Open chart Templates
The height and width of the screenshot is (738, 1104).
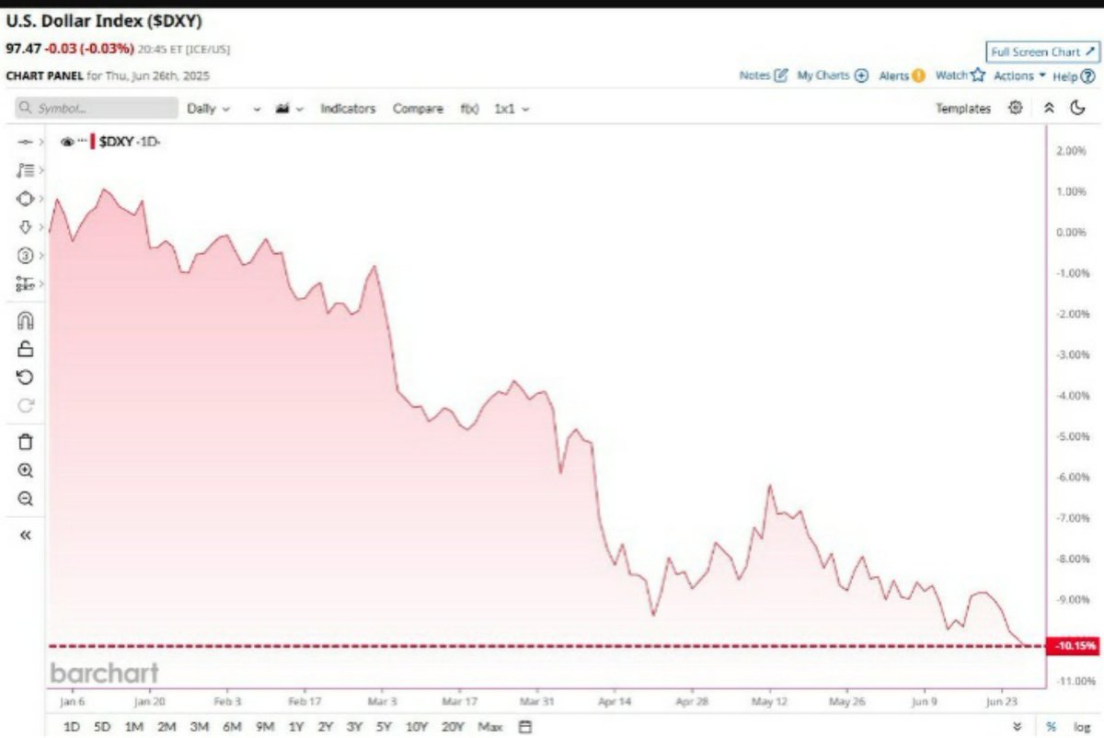pyautogui.click(x=963, y=109)
